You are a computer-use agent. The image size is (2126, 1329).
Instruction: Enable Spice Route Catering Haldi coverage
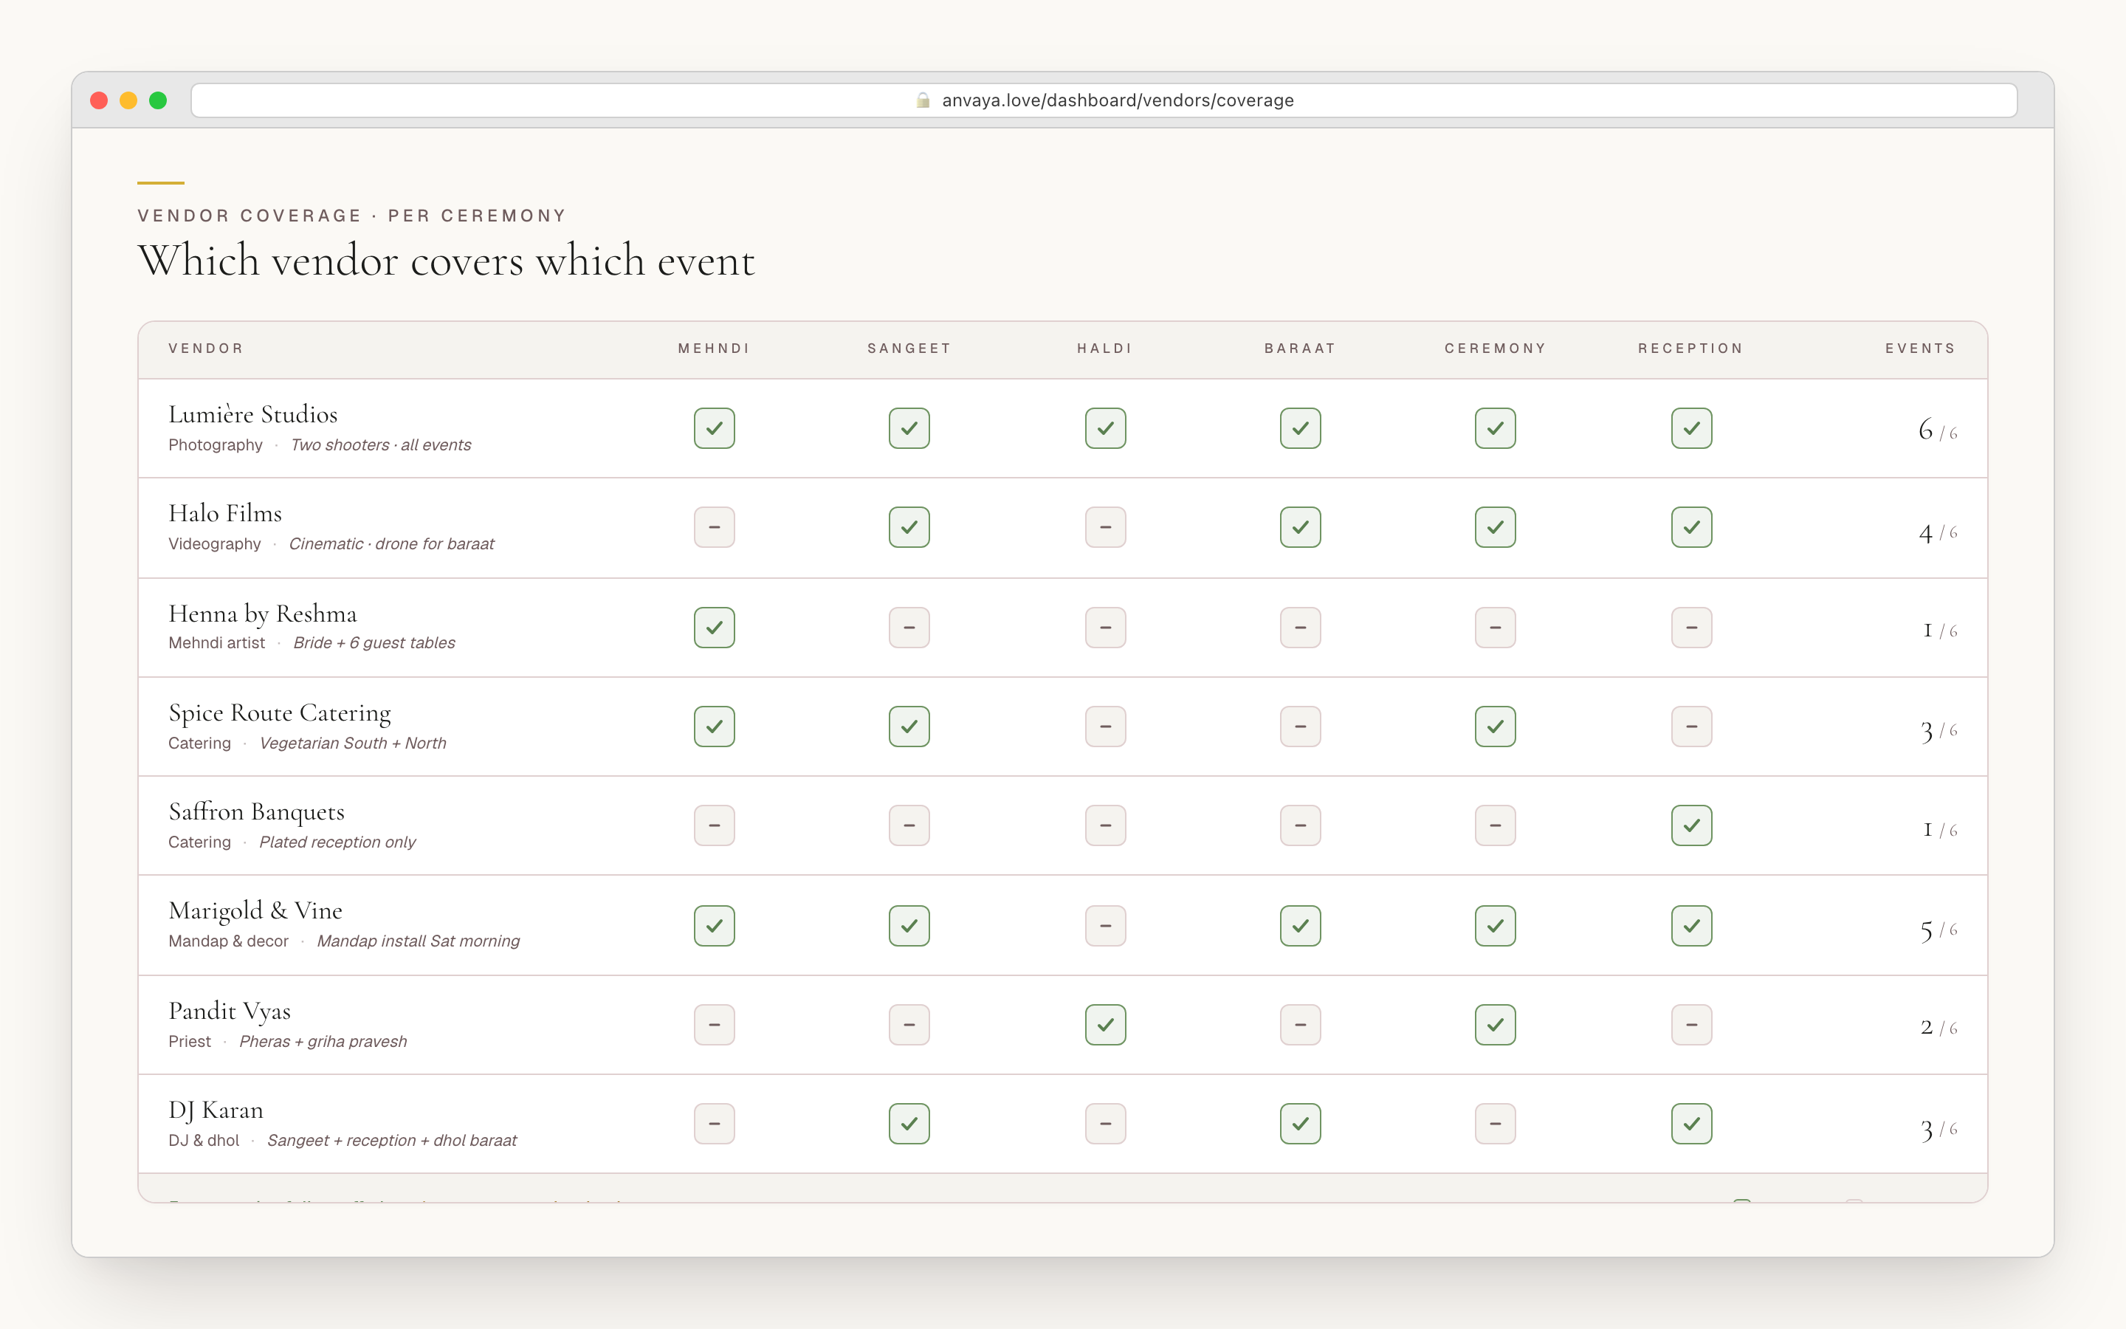click(1105, 727)
